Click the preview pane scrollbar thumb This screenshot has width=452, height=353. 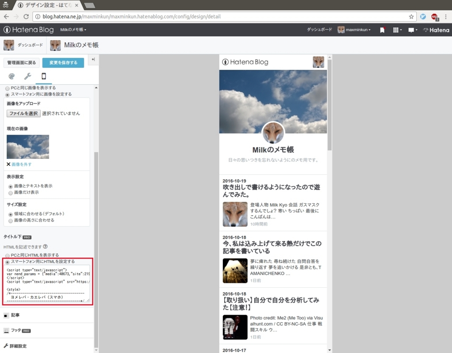coord(329,105)
